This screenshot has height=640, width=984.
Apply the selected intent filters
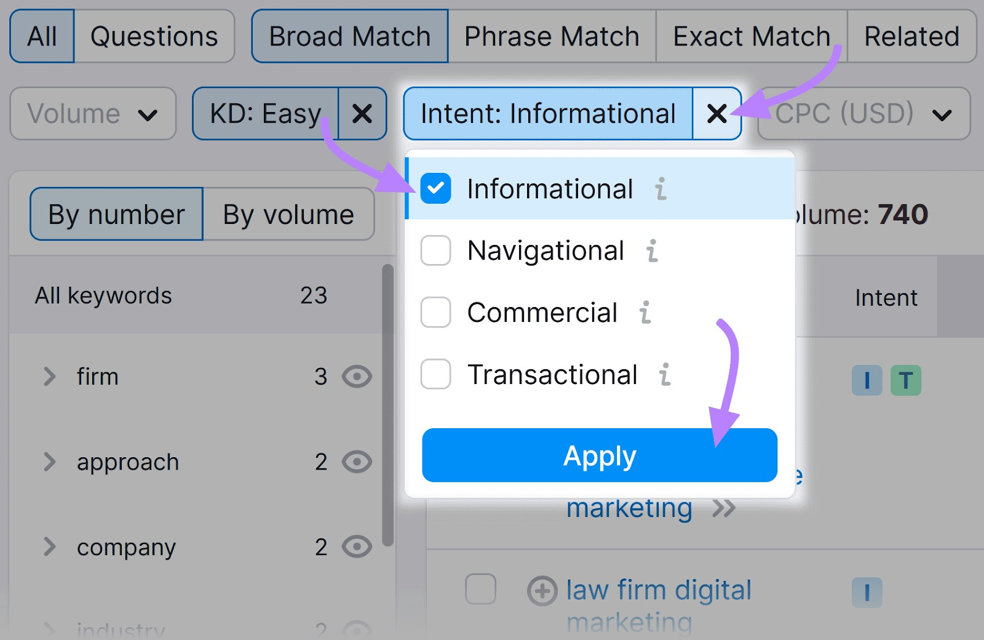tap(600, 455)
